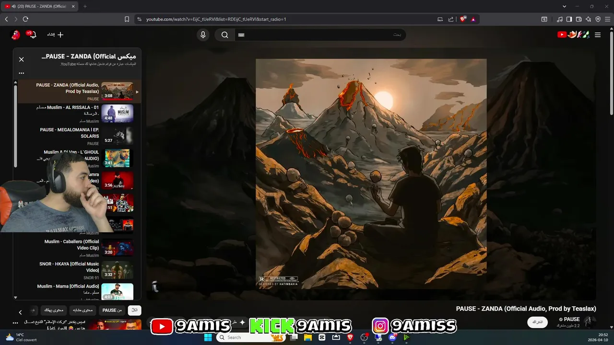Play PAUSE - ZANDA in the playlist

coord(79,91)
